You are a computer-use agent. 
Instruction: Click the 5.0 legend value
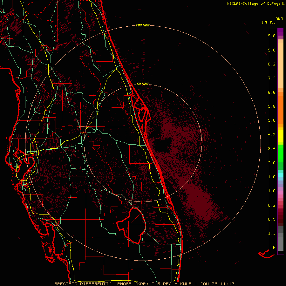pos(272,120)
